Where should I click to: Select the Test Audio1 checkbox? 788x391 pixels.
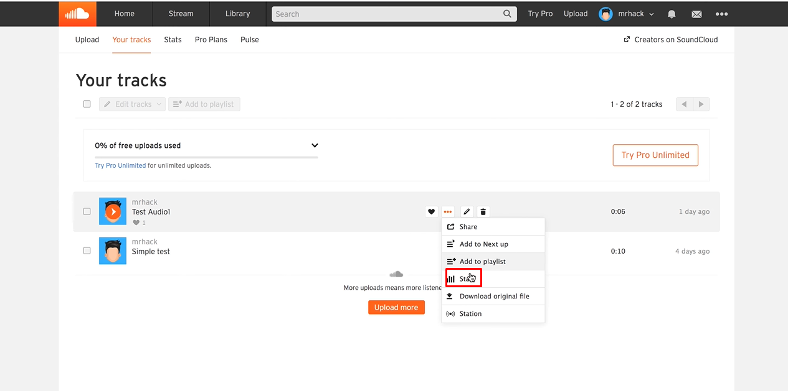[87, 211]
